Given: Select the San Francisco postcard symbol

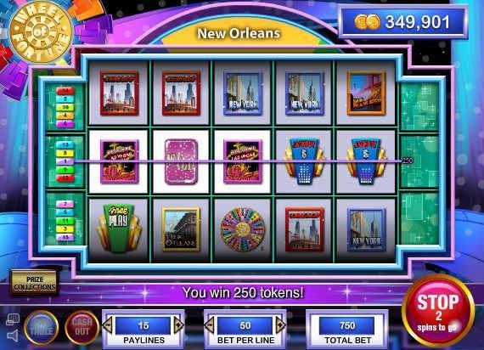Looking at the screenshot, I should 366,93.
